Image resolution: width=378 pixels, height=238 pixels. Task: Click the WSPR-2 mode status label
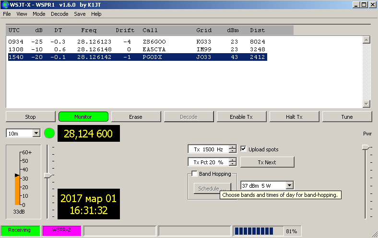click(x=62, y=230)
